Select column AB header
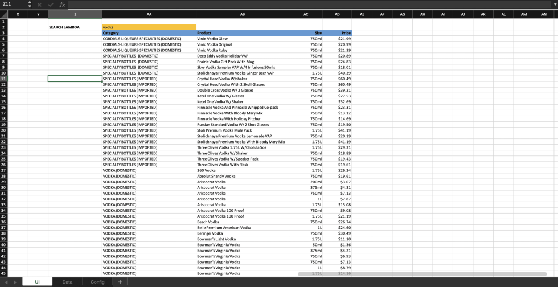This screenshot has height=287, width=558. 243,14
